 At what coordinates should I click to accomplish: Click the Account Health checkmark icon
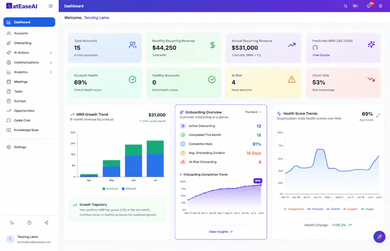pyautogui.click(x=132, y=79)
